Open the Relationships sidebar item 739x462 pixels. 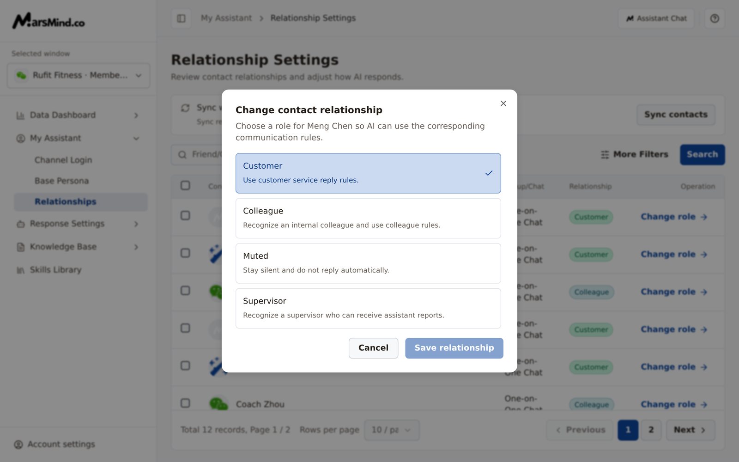81,202
